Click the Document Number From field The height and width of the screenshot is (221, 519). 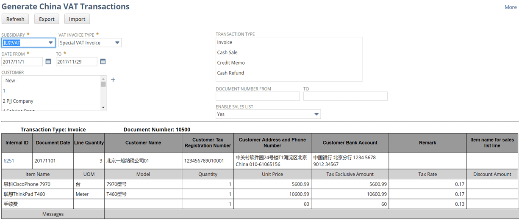click(258, 96)
